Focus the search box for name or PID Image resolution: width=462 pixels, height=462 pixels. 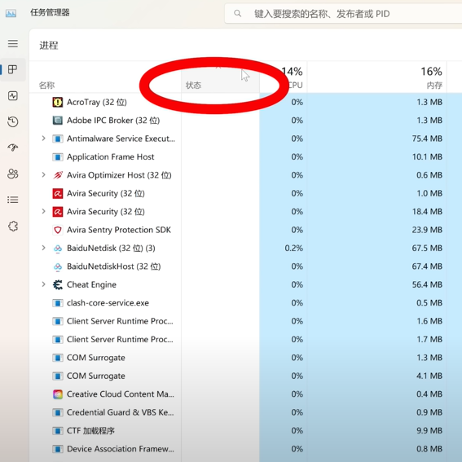343,13
